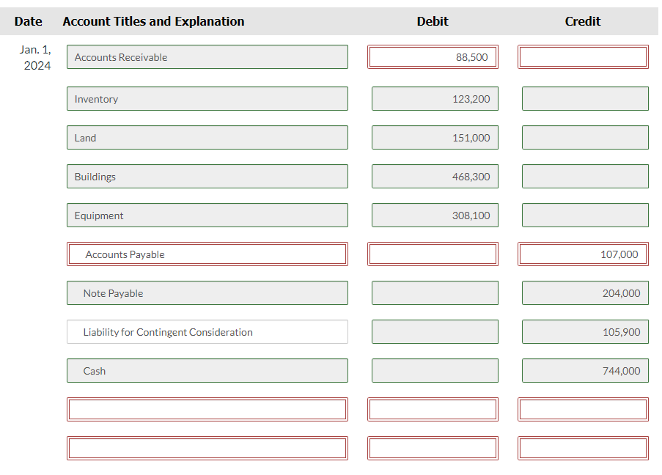Click the Note Payable account title field
The image size is (662, 475).
[x=207, y=292]
